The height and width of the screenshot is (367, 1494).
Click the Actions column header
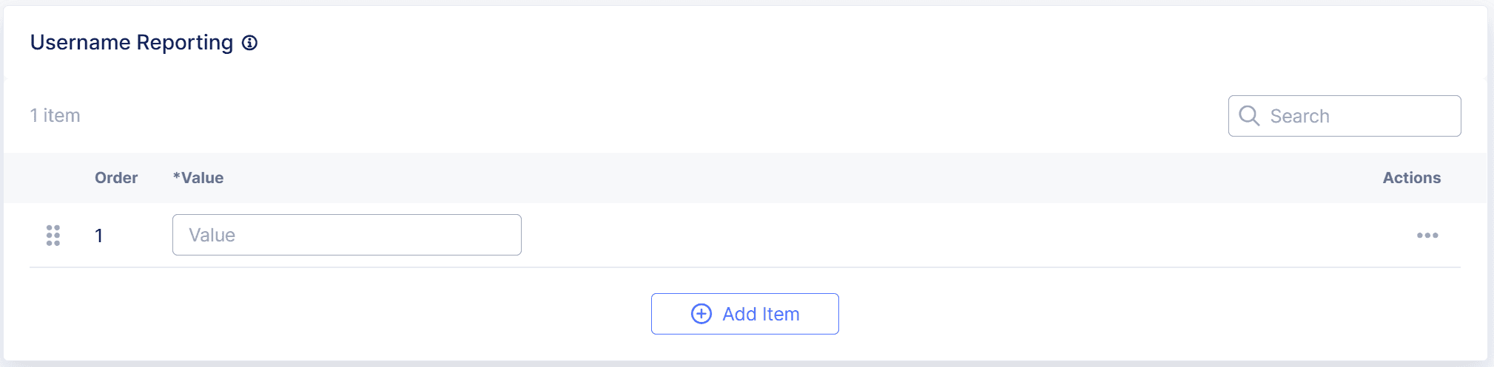pyautogui.click(x=1411, y=178)
